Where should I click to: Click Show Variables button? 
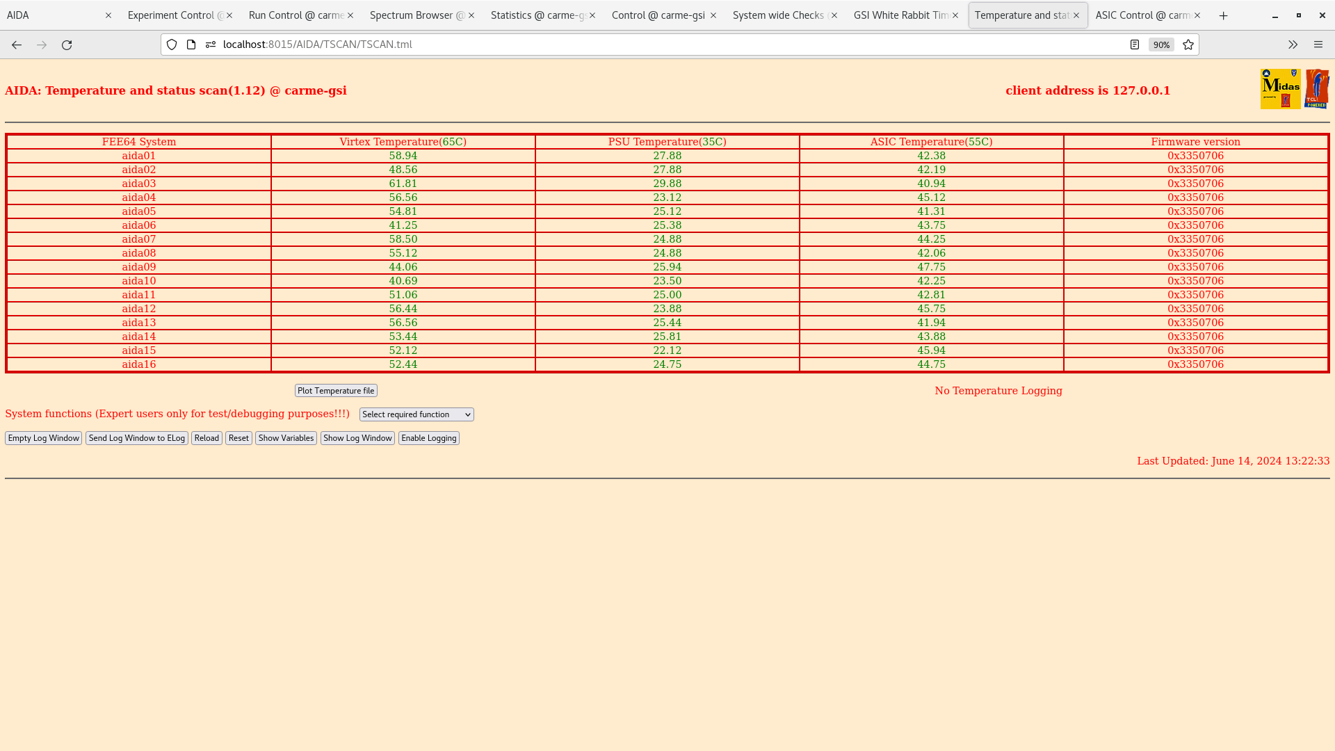(285, 437)
